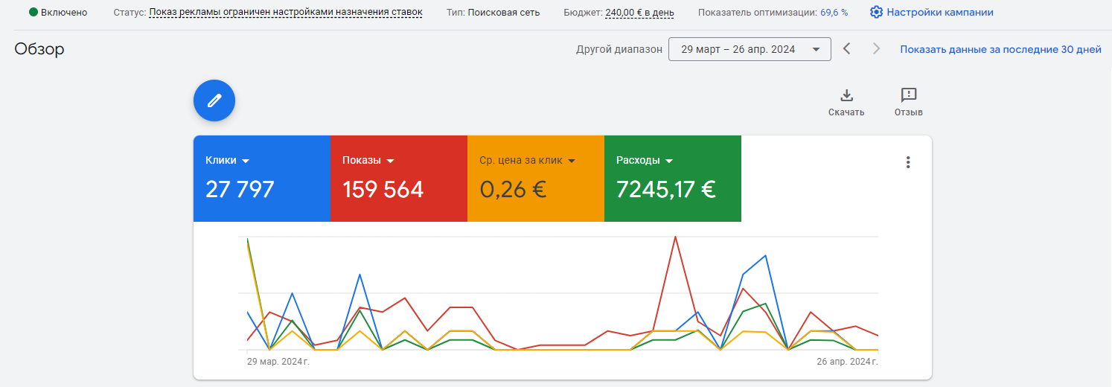Open the Настройки кампании link
1112x387 pixels.
[x=939, y=13]
